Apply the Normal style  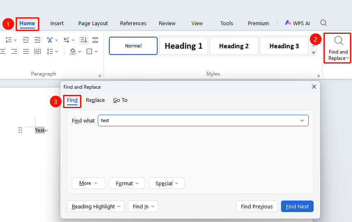pyautogui.click(x=133, y=46)
